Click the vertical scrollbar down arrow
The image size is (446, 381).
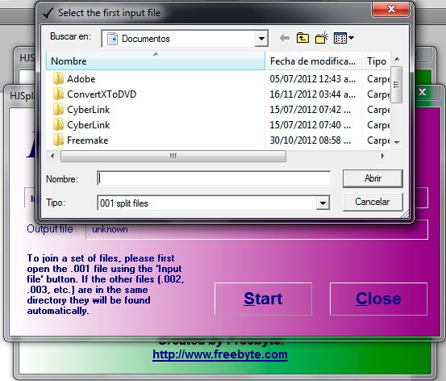(397, 142)
